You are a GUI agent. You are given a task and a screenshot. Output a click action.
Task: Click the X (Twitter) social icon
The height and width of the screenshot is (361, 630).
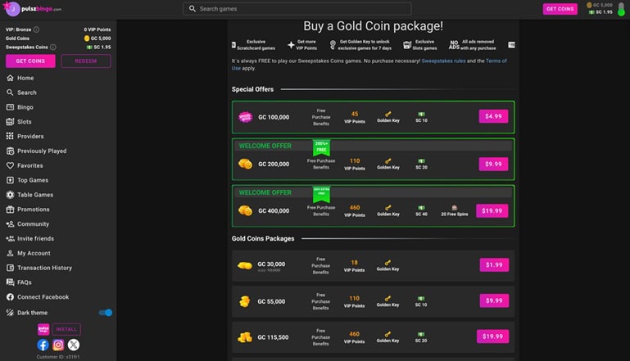(74, 345)
